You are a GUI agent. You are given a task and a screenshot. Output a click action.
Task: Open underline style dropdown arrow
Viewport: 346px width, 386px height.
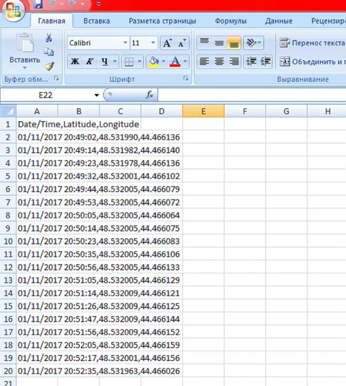[115, 61]
